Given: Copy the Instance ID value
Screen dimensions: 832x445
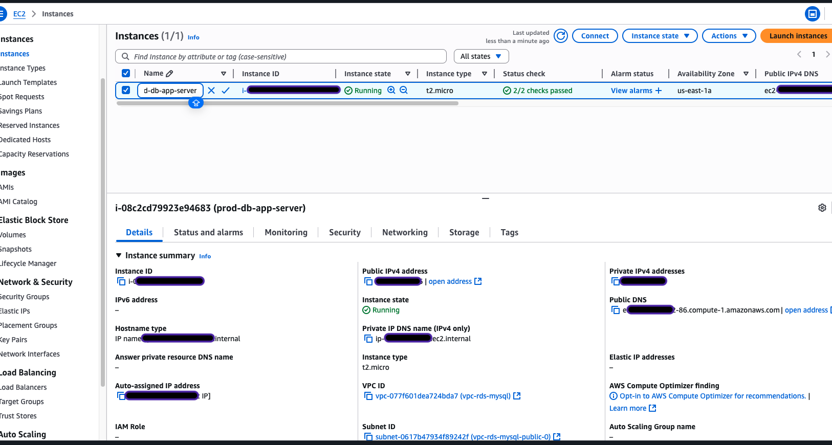Looking at the screenshot, I should pos(121,281).
